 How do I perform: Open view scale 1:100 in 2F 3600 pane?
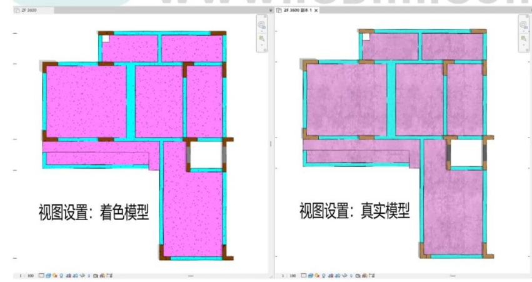26,276
